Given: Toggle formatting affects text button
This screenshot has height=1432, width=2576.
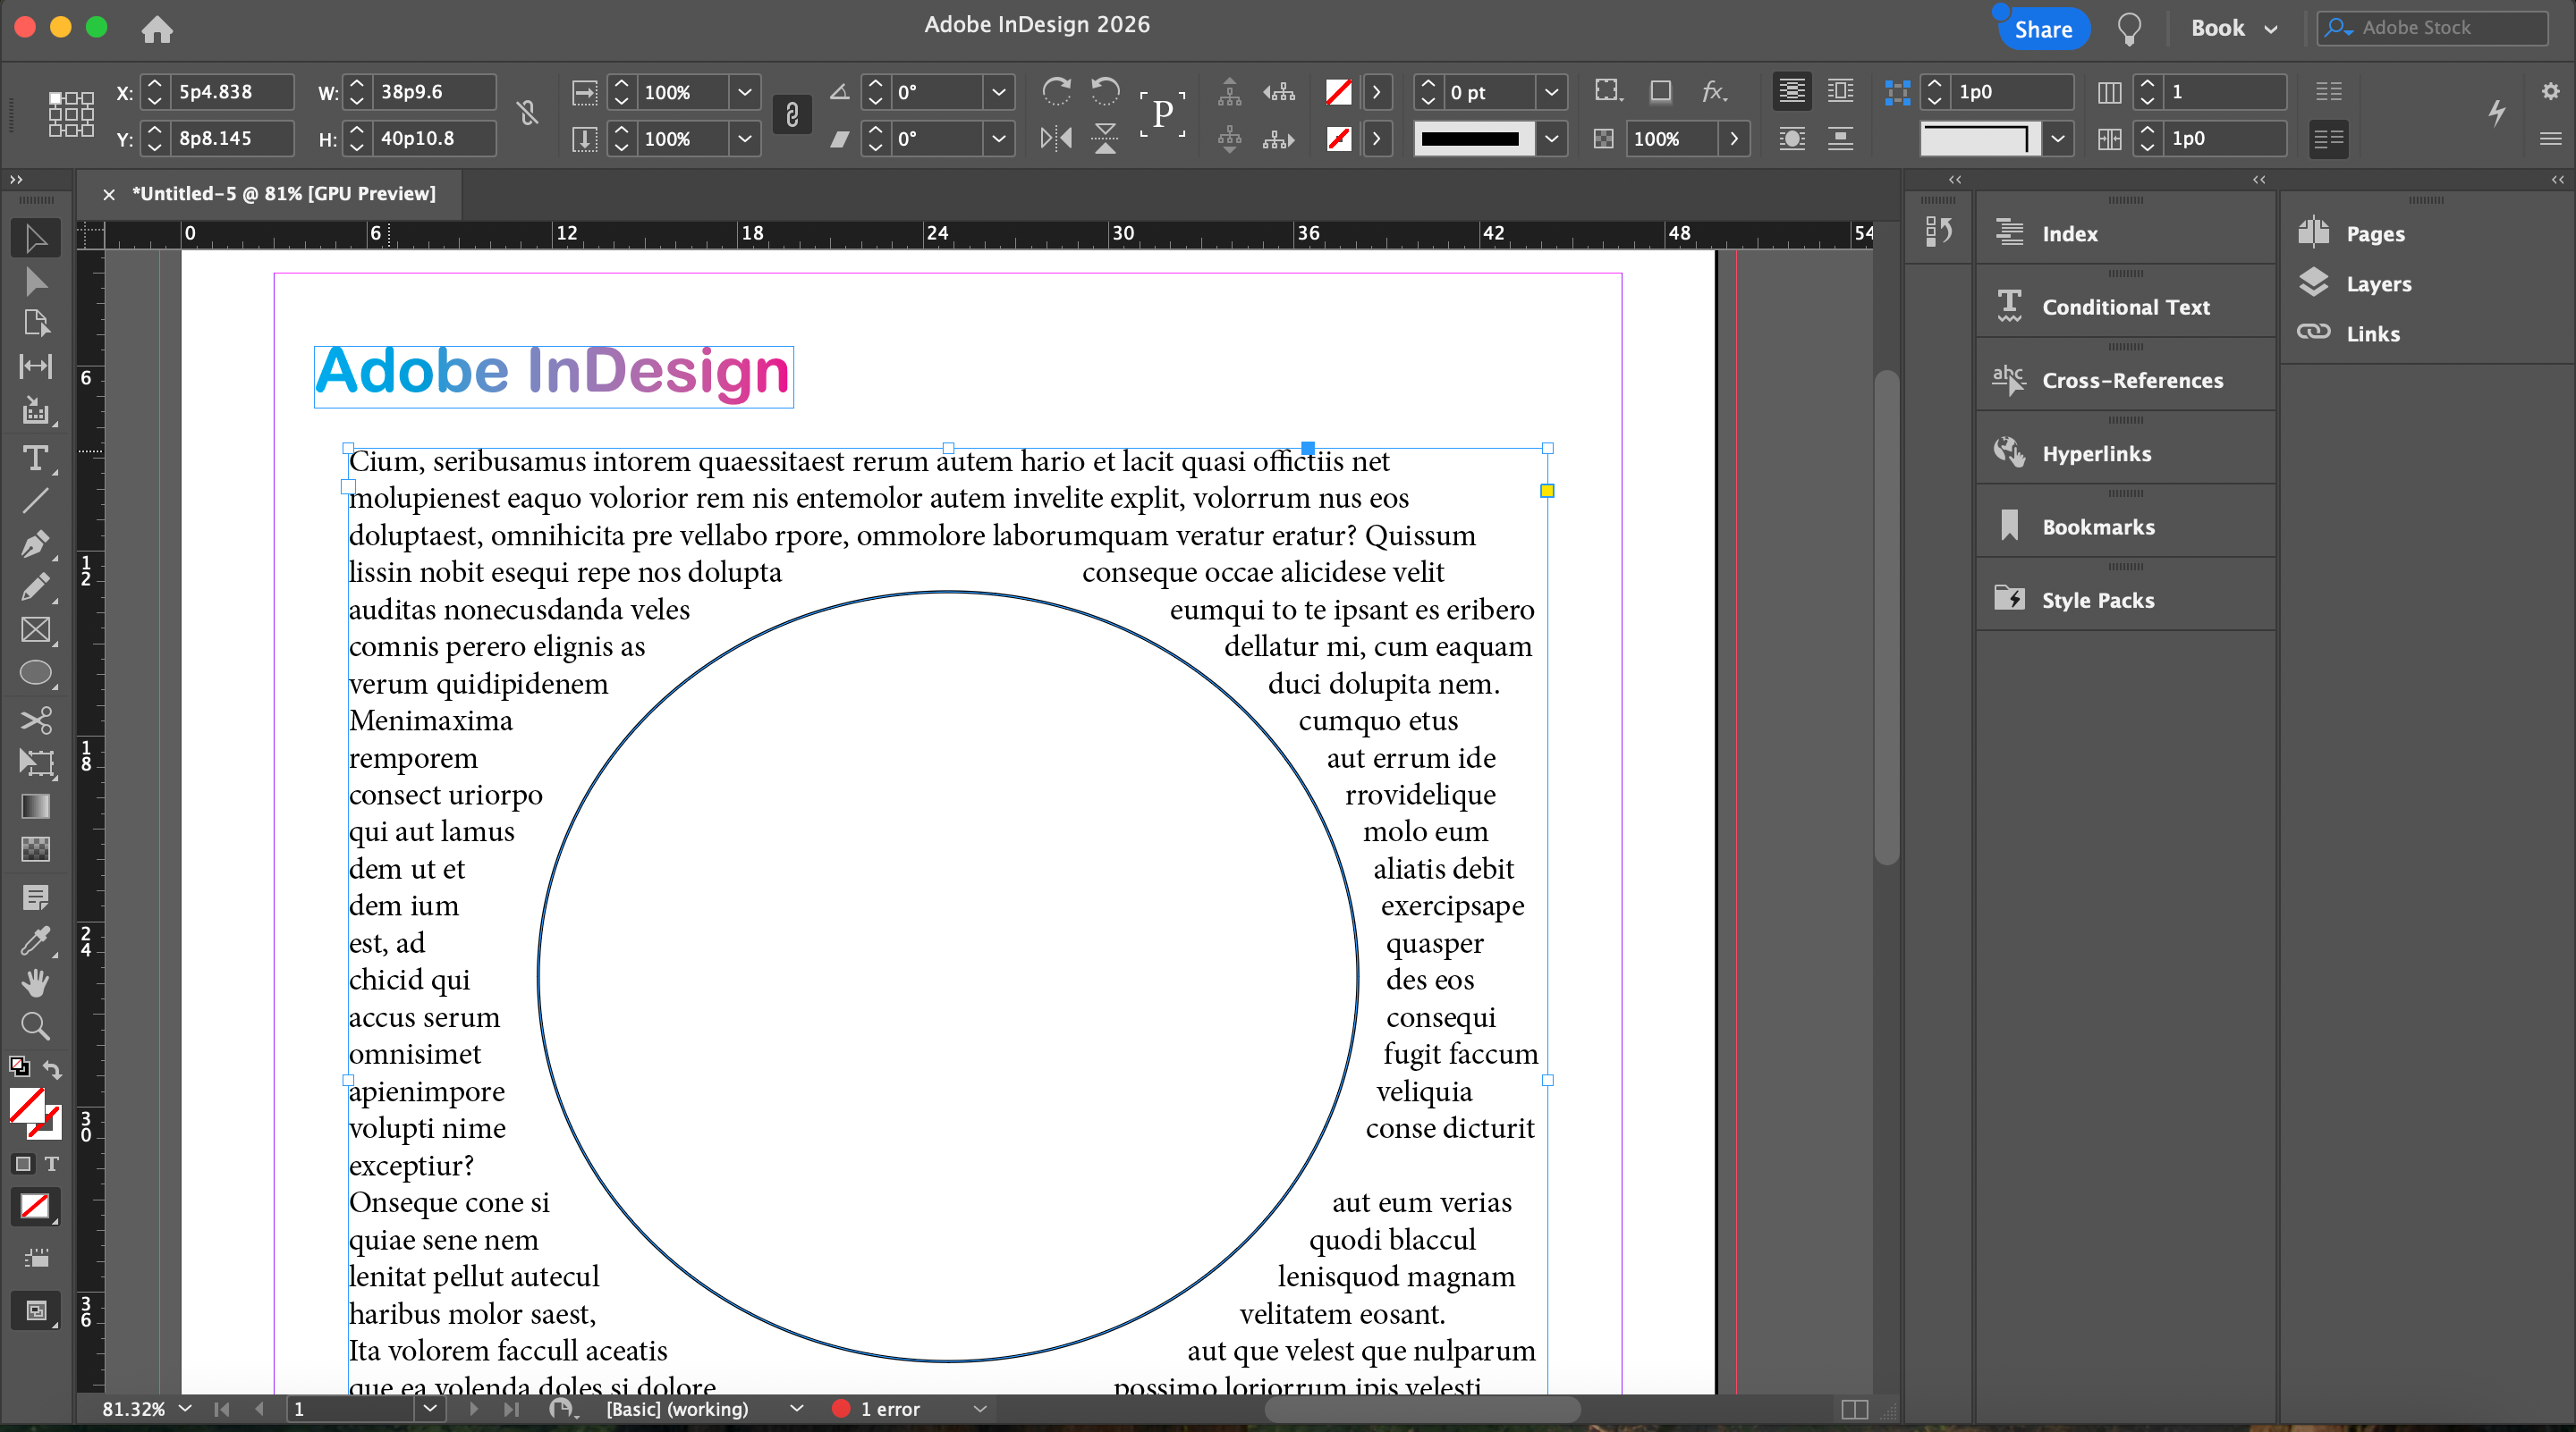Looking at the screenshot, I should (x=51, y=1163).
